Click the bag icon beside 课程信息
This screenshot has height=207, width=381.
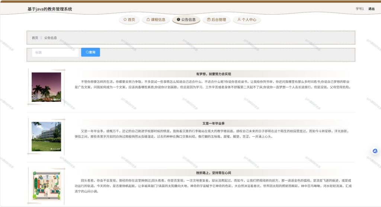coord(148,20)
